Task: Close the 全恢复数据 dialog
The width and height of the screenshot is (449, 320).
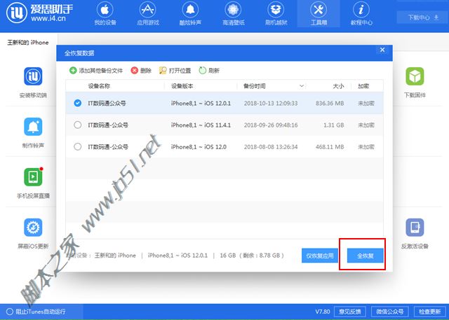Action: (x=382, y=50)
